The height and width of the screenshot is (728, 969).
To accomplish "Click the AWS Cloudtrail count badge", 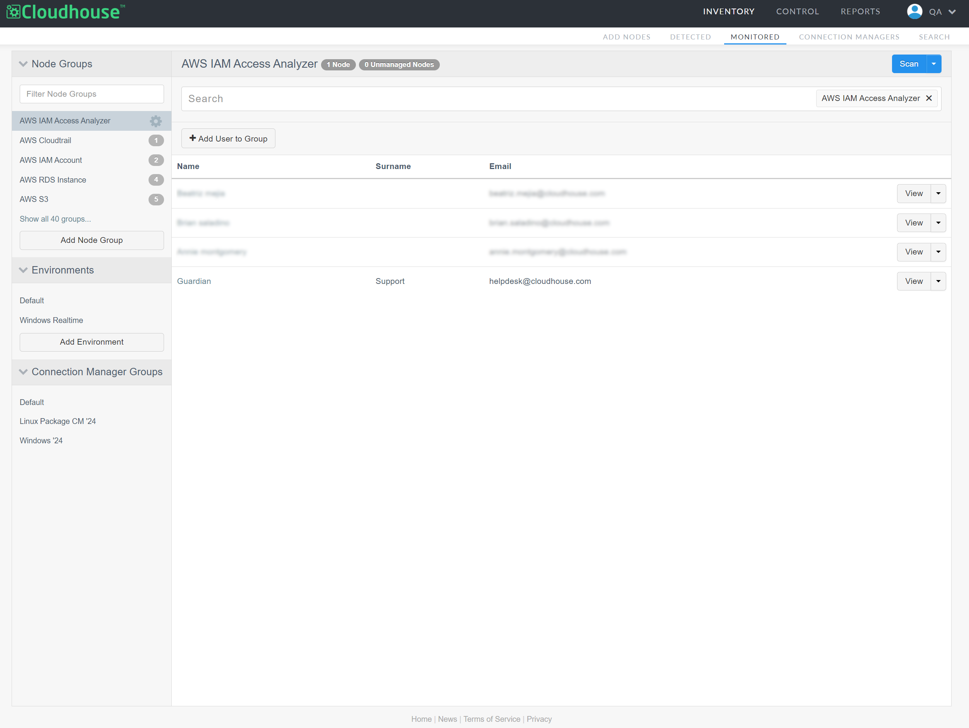I will click(156, 140).
